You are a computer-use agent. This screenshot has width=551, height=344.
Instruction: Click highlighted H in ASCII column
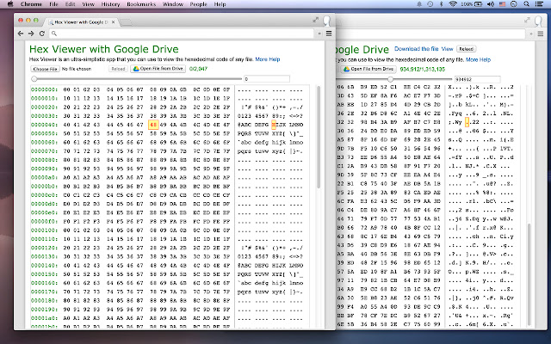pyautogui.click(x=274, y=125)
